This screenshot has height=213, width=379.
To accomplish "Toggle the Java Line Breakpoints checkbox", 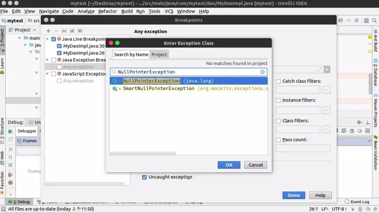I will point(54,39).
